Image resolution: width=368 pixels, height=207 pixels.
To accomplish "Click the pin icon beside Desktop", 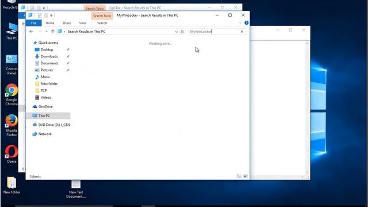I will click(x=68, y=49).
